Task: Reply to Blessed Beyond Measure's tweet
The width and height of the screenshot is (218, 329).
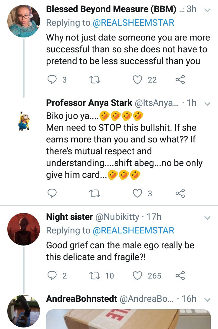Action: click(52, 80)
